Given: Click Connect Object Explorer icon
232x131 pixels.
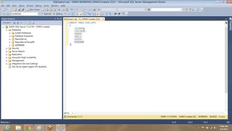Looking at the screenshot, I should [x=14, y=23].
